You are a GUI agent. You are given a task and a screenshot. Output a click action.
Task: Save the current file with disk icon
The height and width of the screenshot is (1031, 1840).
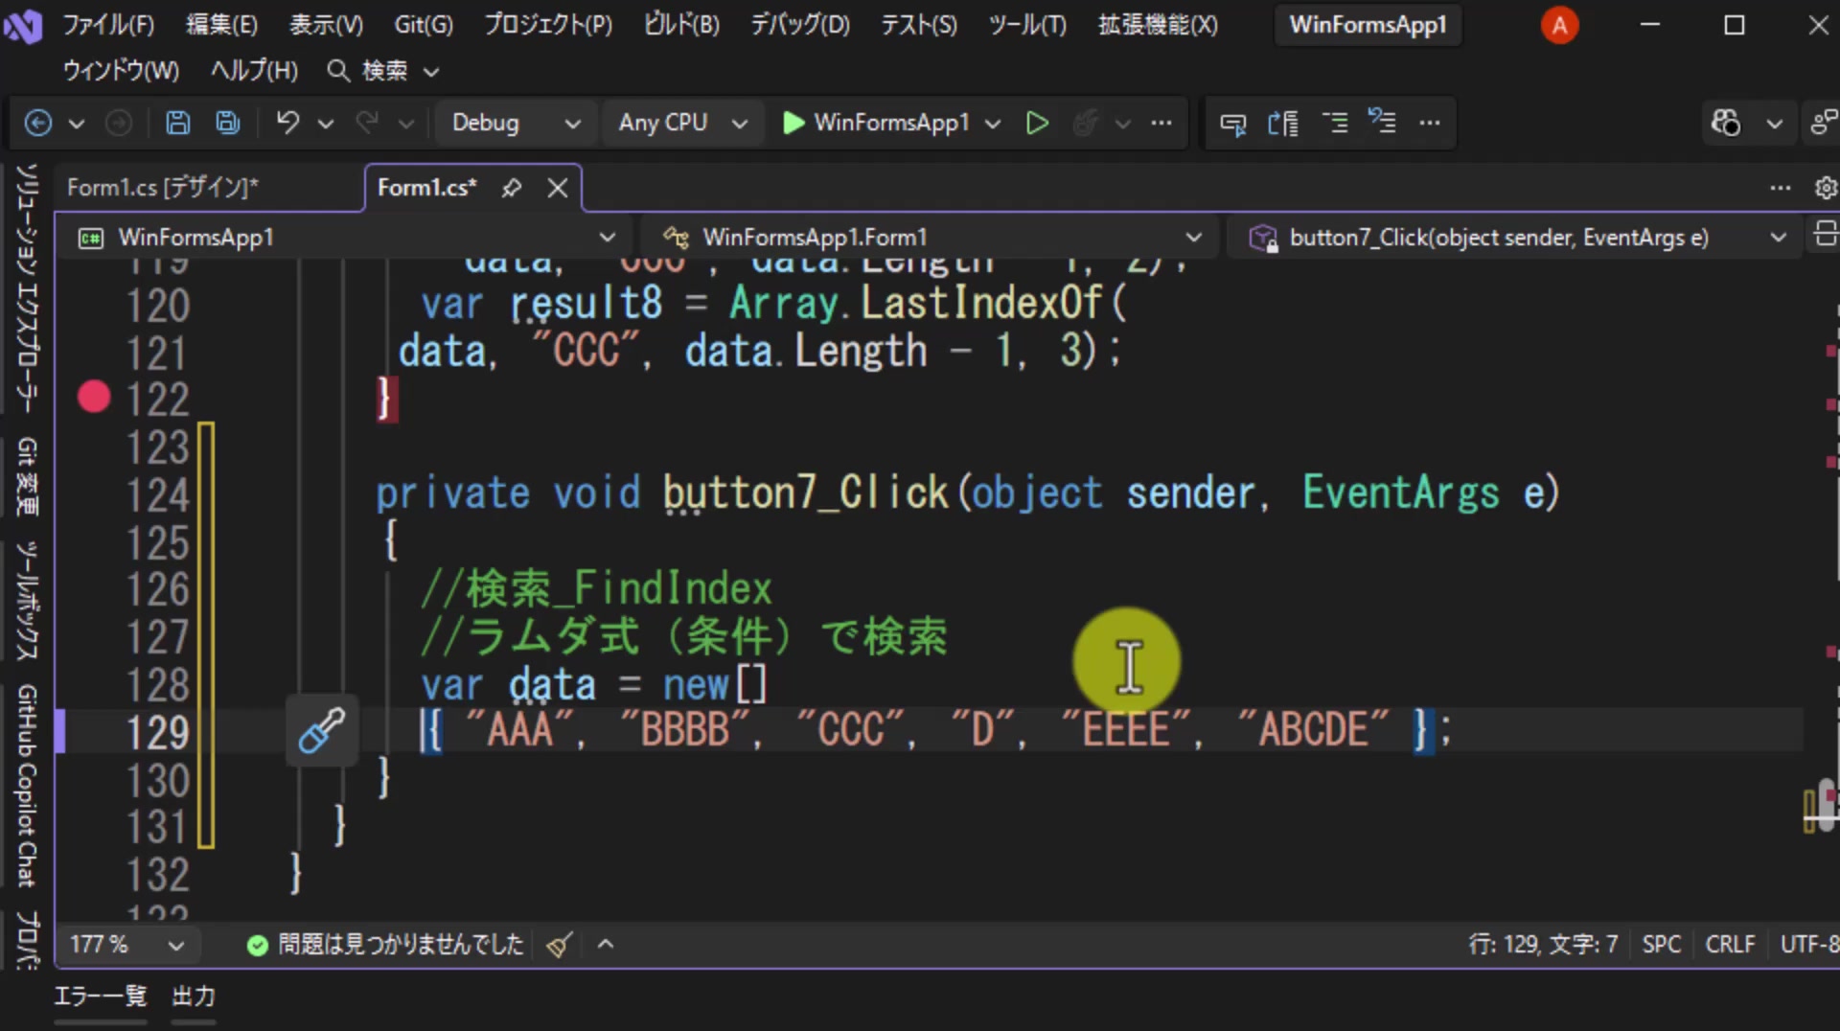[x=177, y=123]
